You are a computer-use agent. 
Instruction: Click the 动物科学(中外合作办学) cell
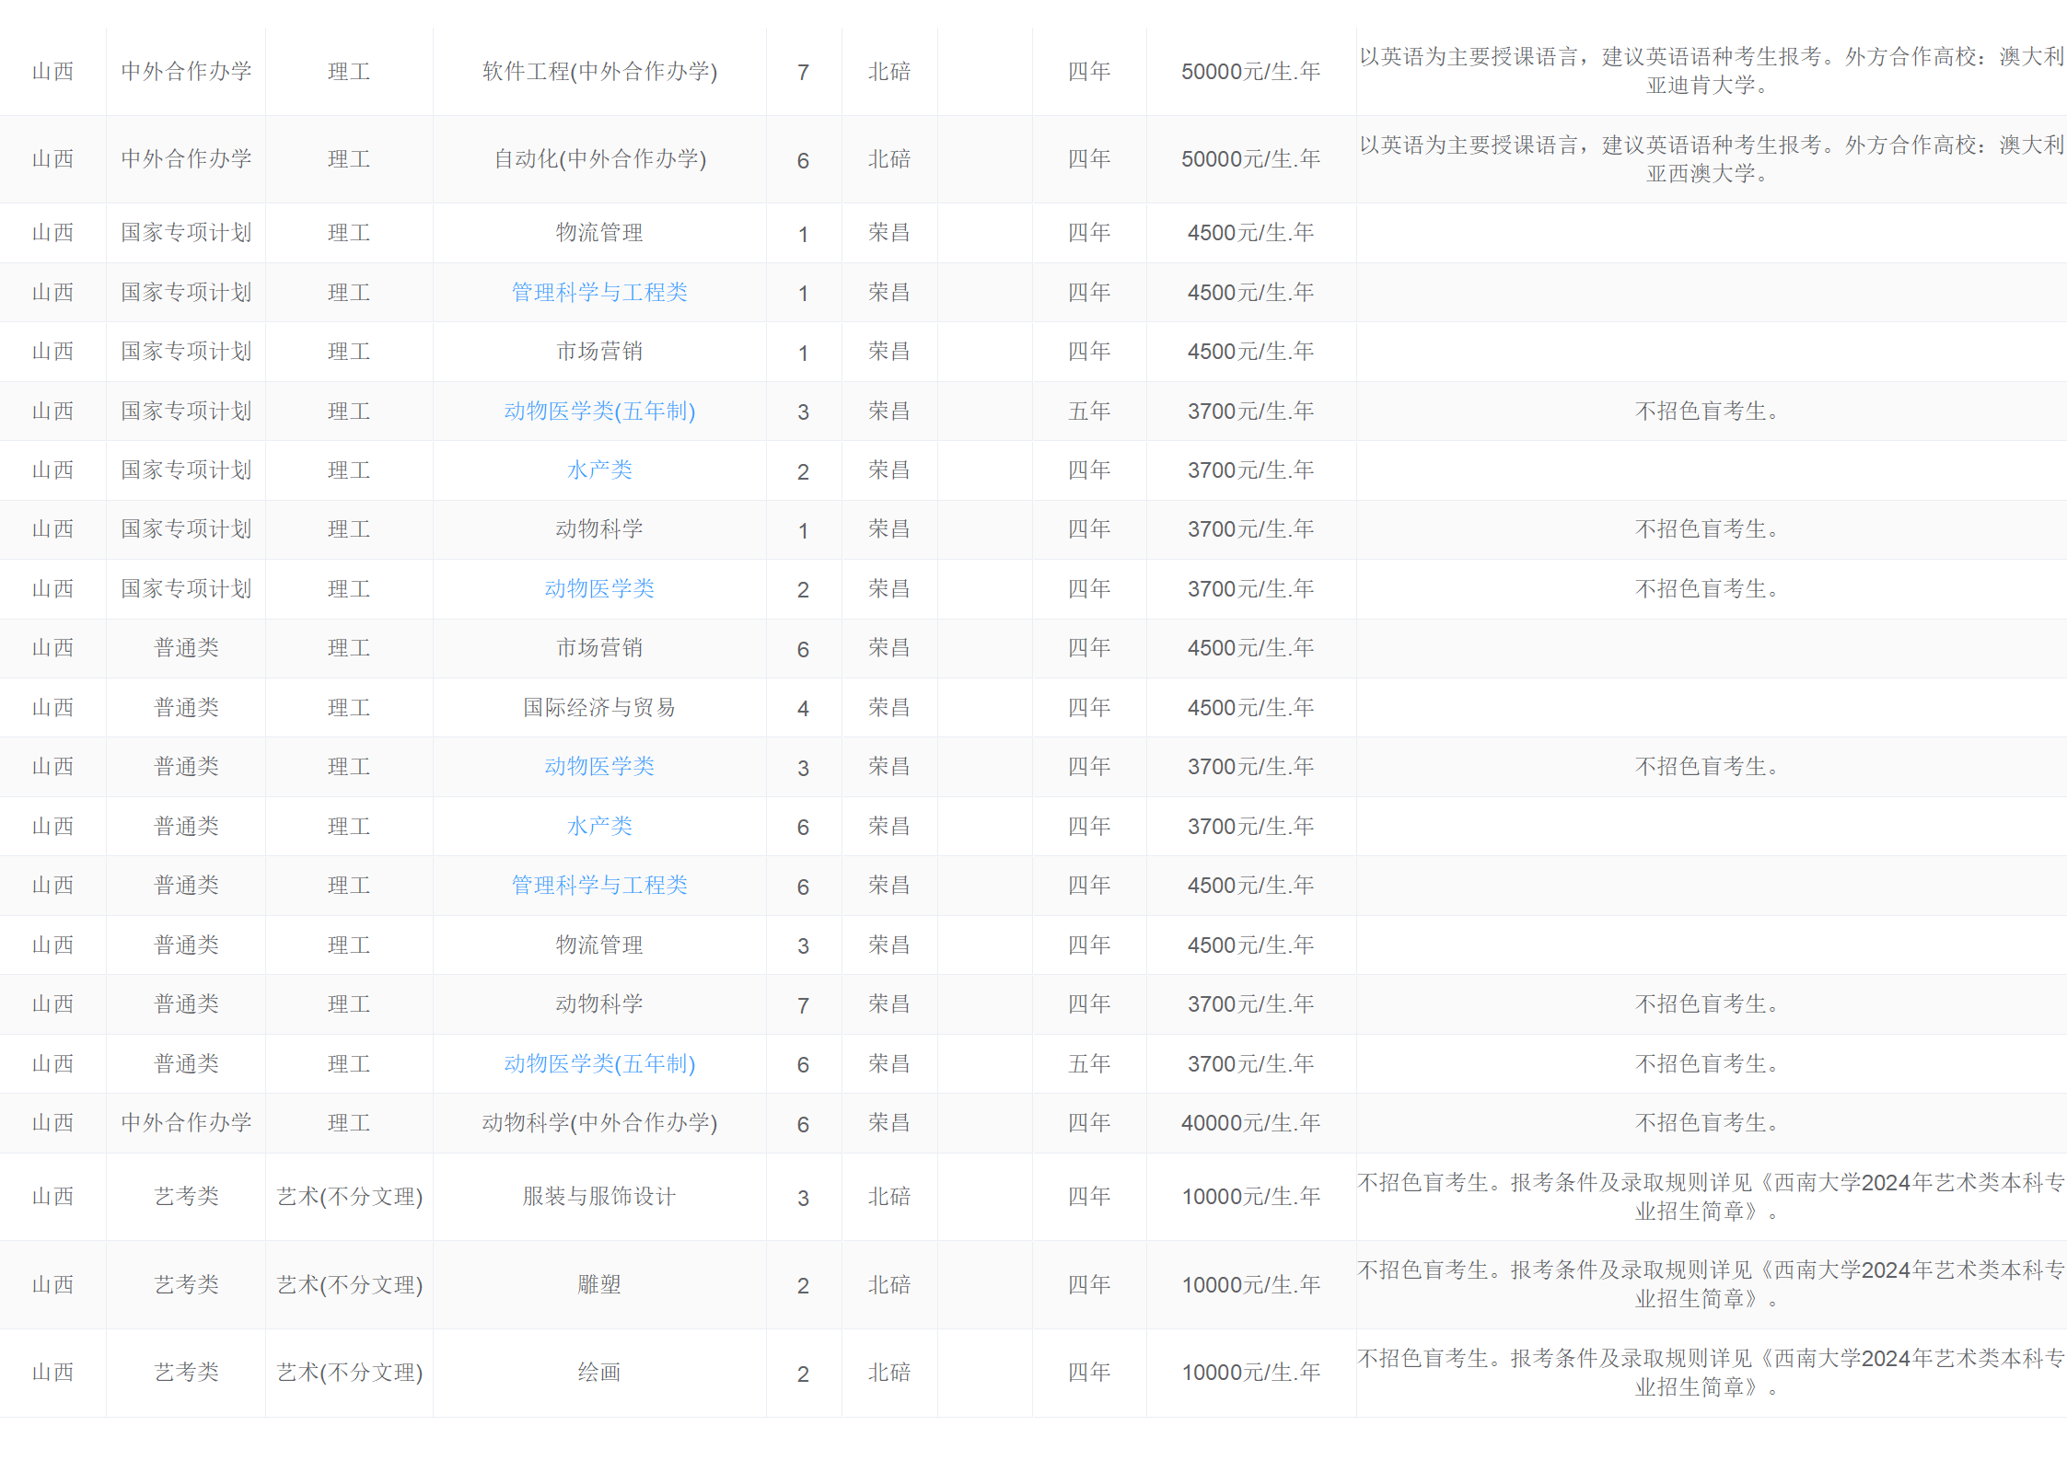[x=599, y=1123]
